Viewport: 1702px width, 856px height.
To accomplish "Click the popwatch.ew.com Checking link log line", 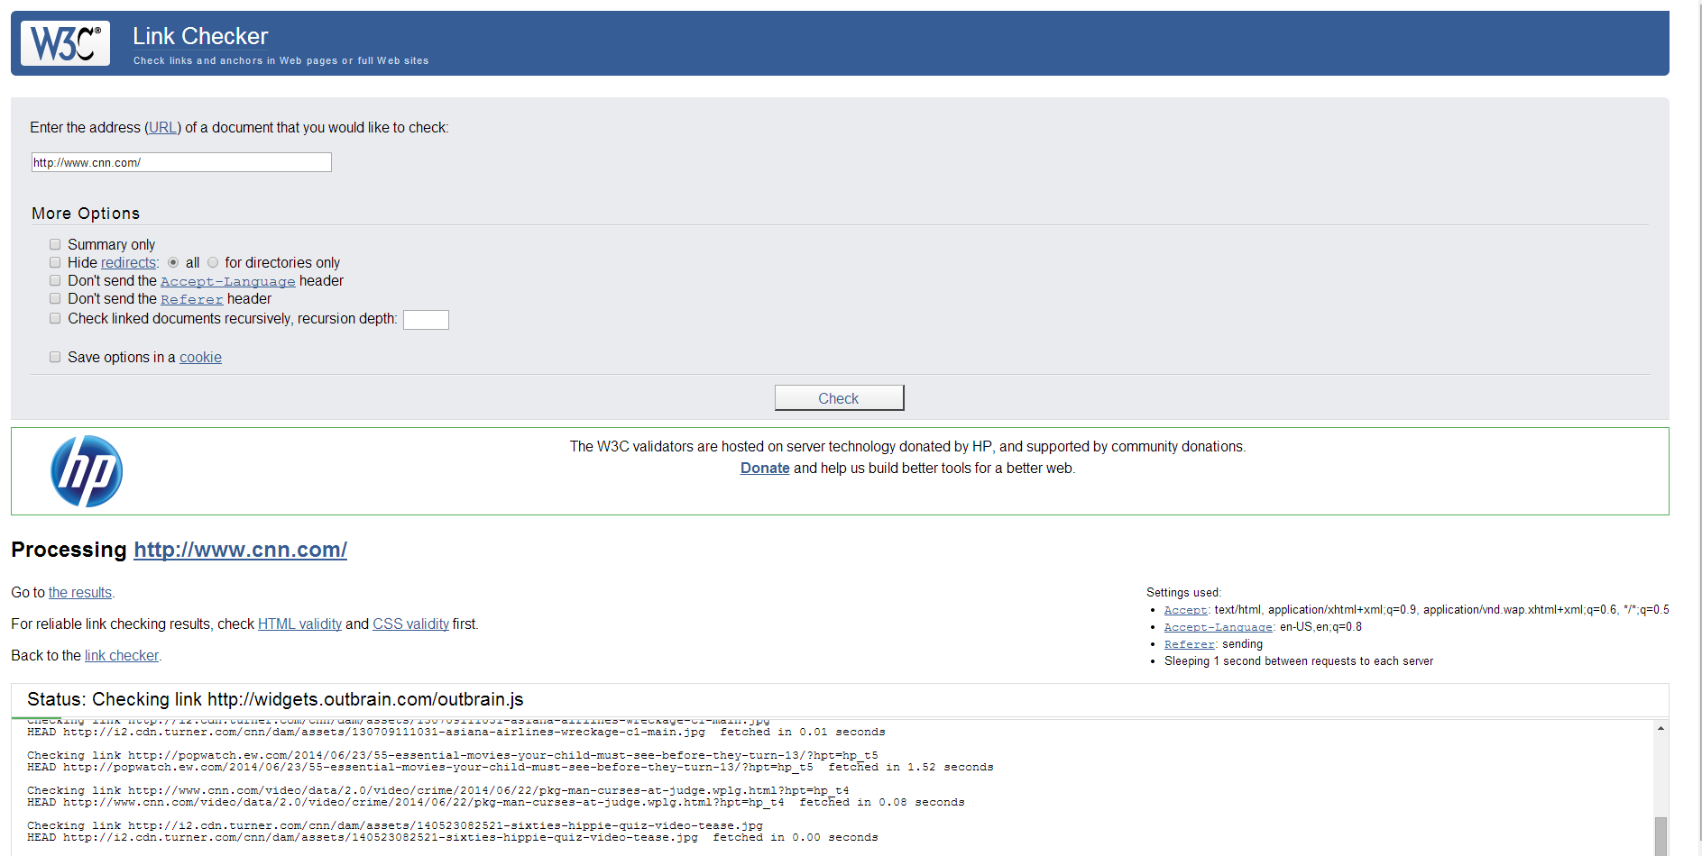I will pos(453,756).
